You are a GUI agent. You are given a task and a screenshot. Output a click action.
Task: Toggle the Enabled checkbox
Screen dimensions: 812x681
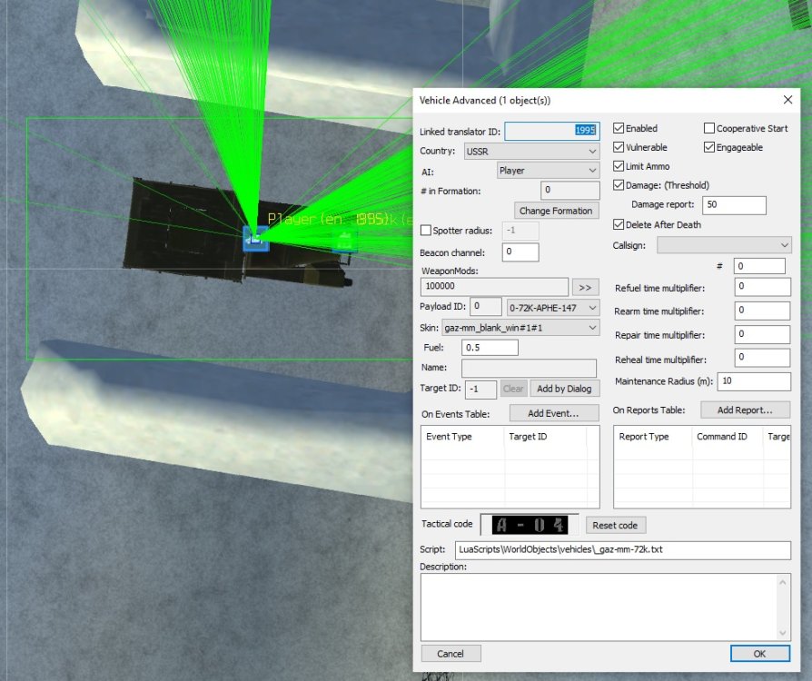pos(619,129)
